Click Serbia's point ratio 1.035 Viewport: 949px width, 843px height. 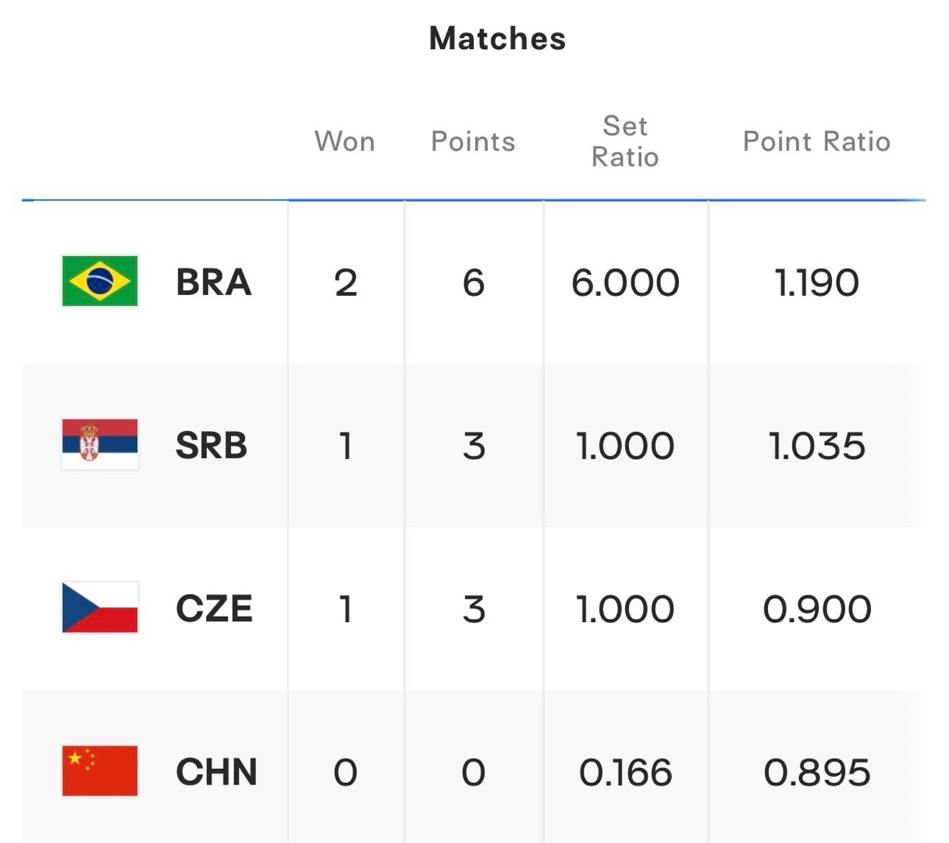point(817,446)
